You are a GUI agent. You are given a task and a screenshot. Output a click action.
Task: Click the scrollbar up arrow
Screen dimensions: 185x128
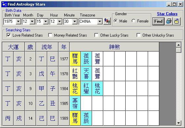178,45
